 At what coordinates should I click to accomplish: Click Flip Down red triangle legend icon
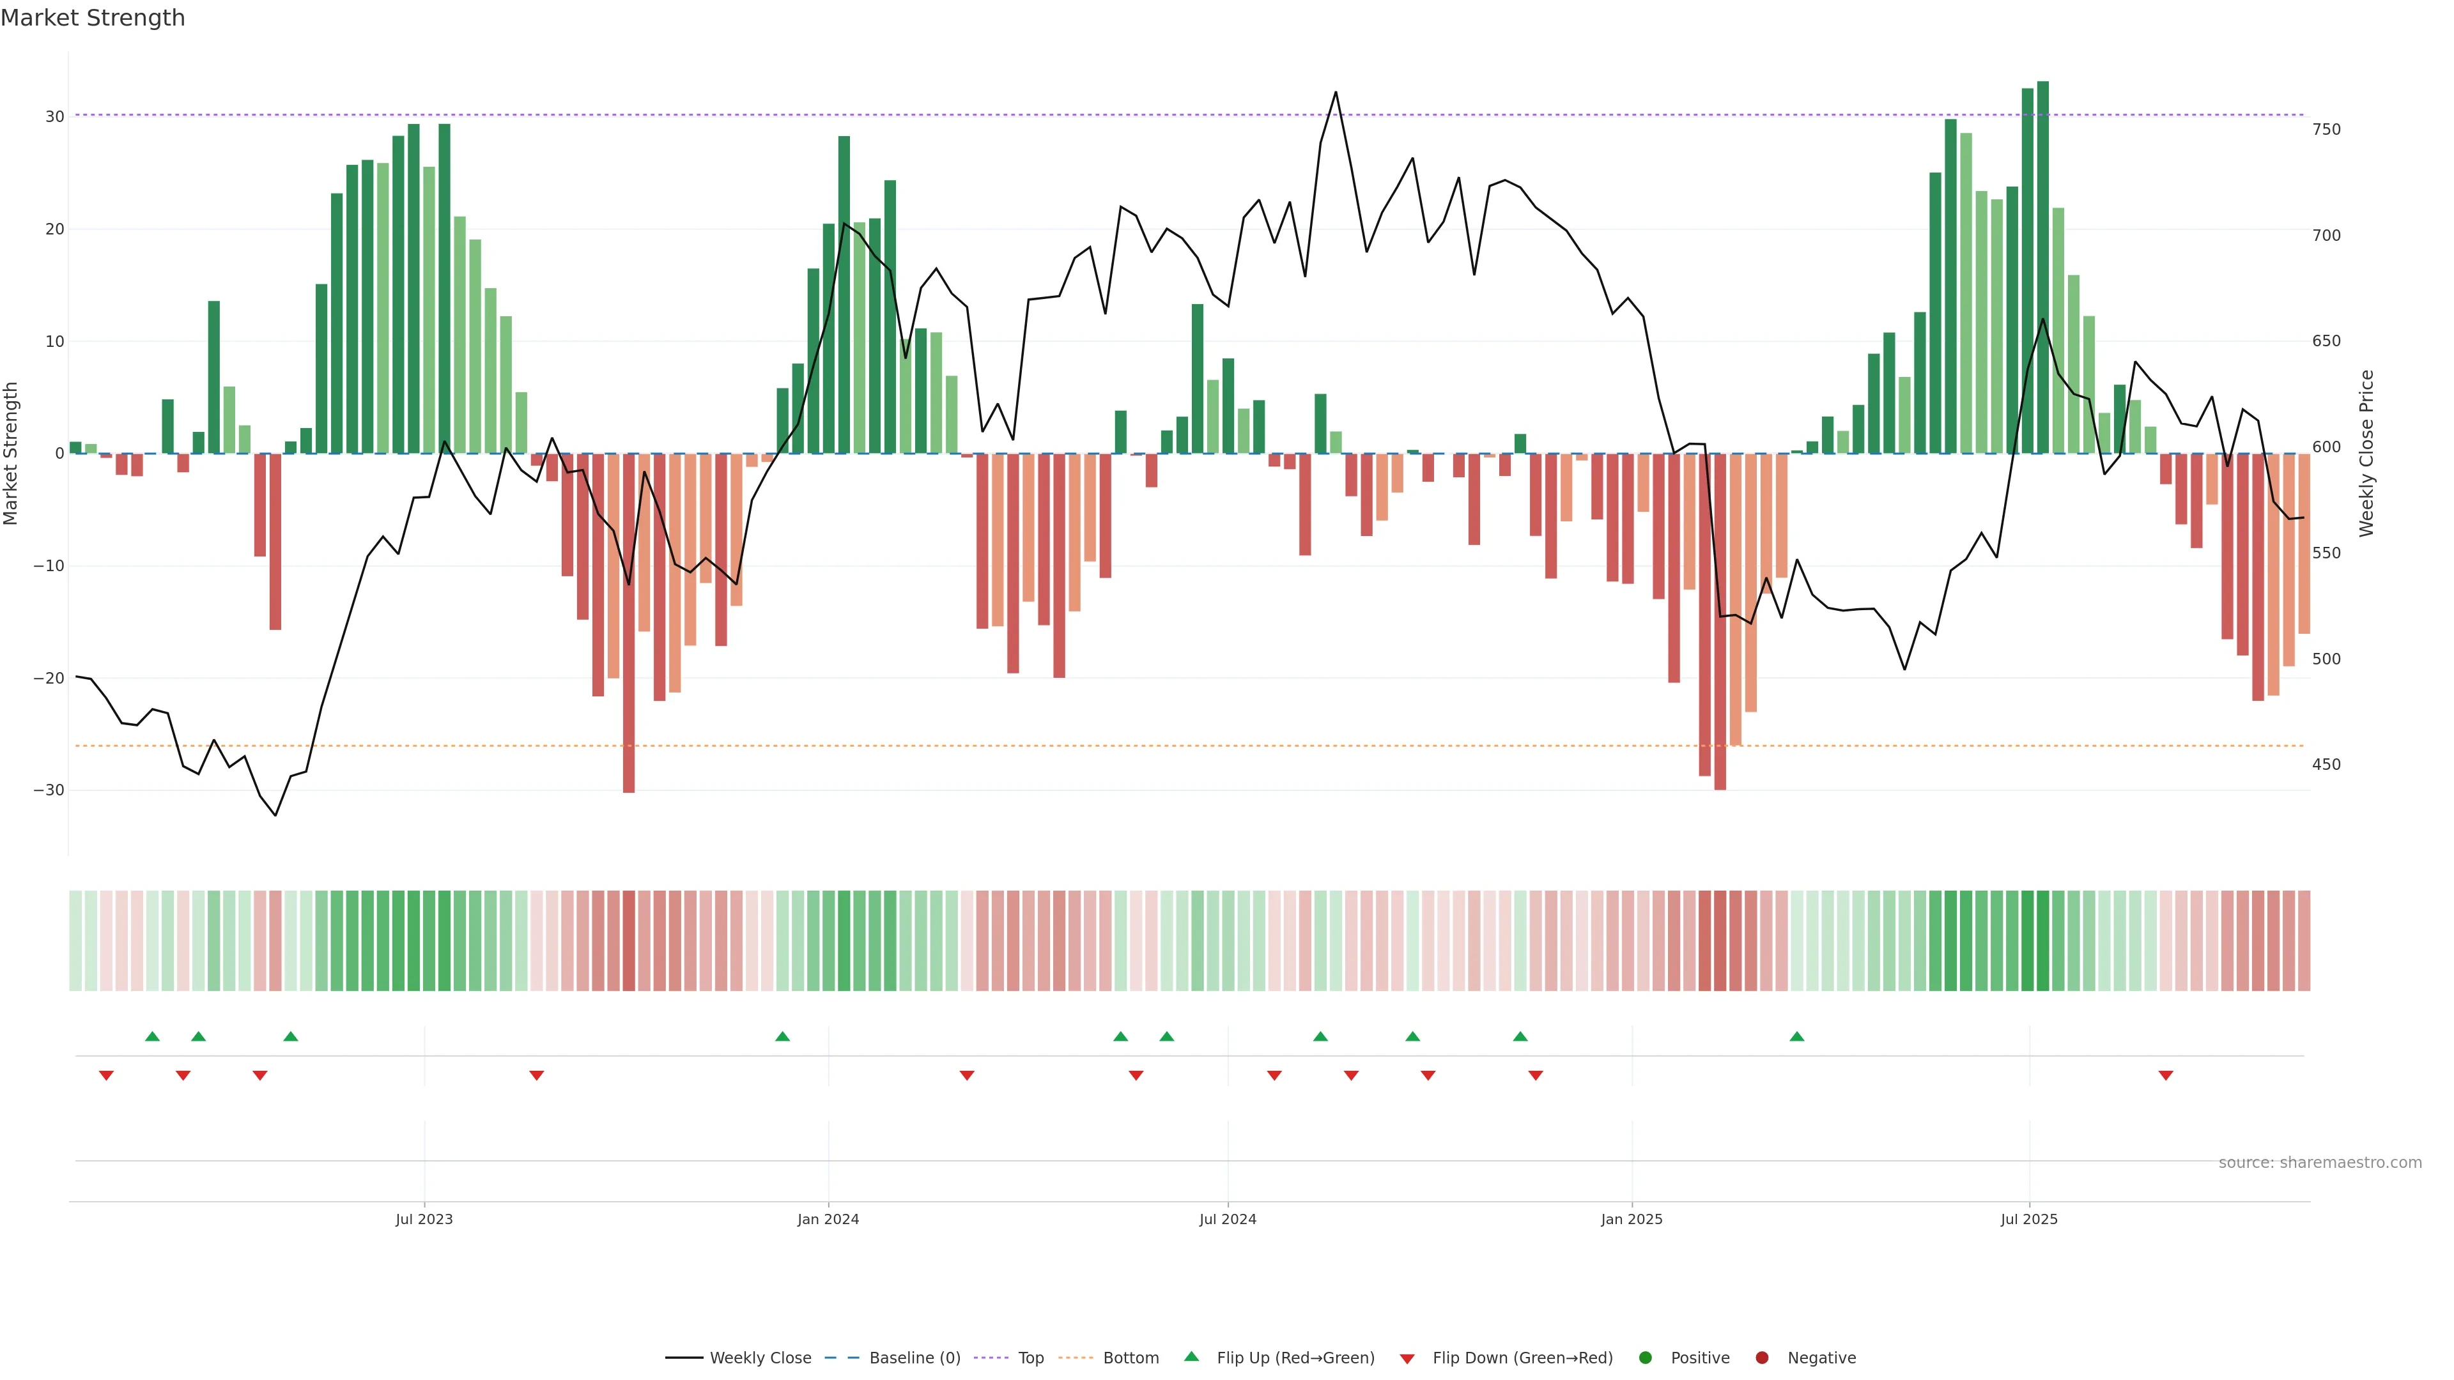tap(1407, 1359)
